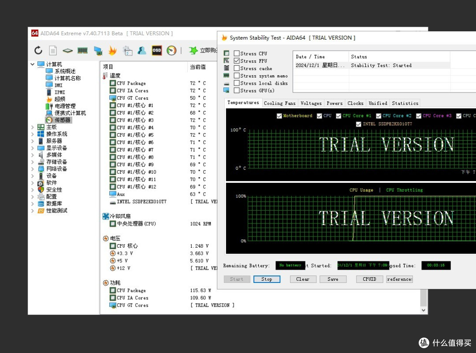Click the memory module toolbar icon
This screenshot has height=353, width=476.
coord(82,50)
